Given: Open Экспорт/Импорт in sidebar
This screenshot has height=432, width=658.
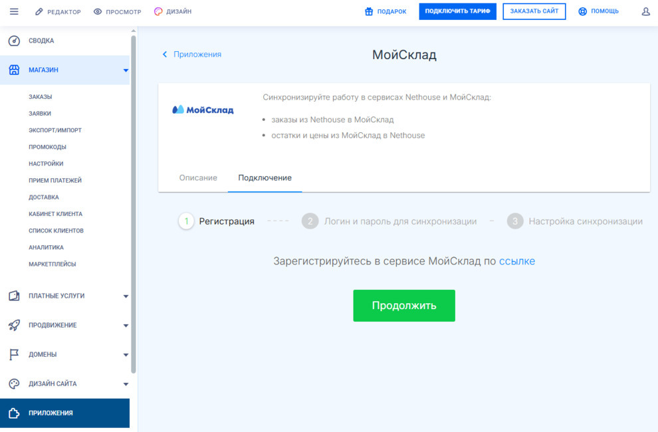Looking at the screenshot, I should (55, 130).
